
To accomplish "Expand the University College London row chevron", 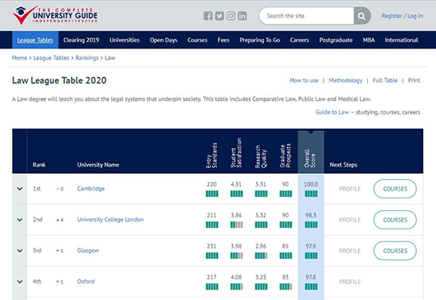I will 20,220.
